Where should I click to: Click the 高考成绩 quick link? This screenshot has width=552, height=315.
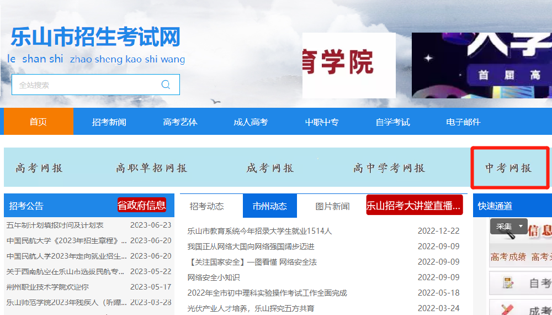(508, 257)
